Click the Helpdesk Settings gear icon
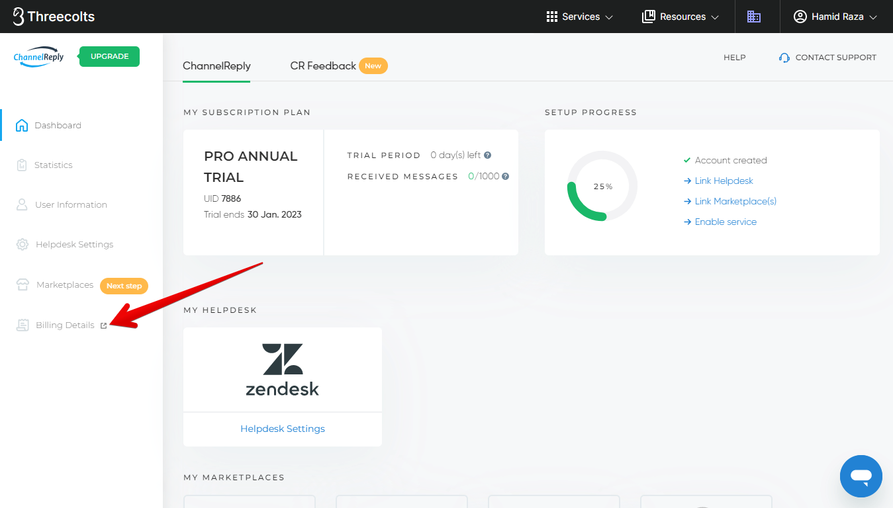This screenshot has width=893, height=508. 23,245
